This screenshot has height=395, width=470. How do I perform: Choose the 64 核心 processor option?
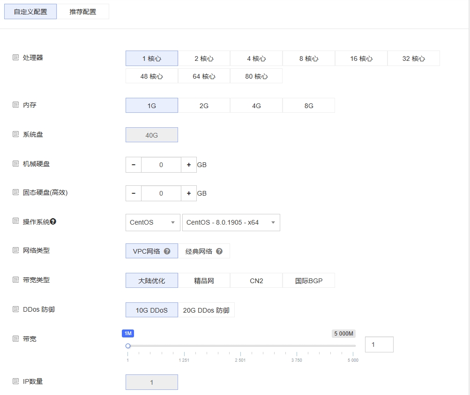click(x=204, y=76)
